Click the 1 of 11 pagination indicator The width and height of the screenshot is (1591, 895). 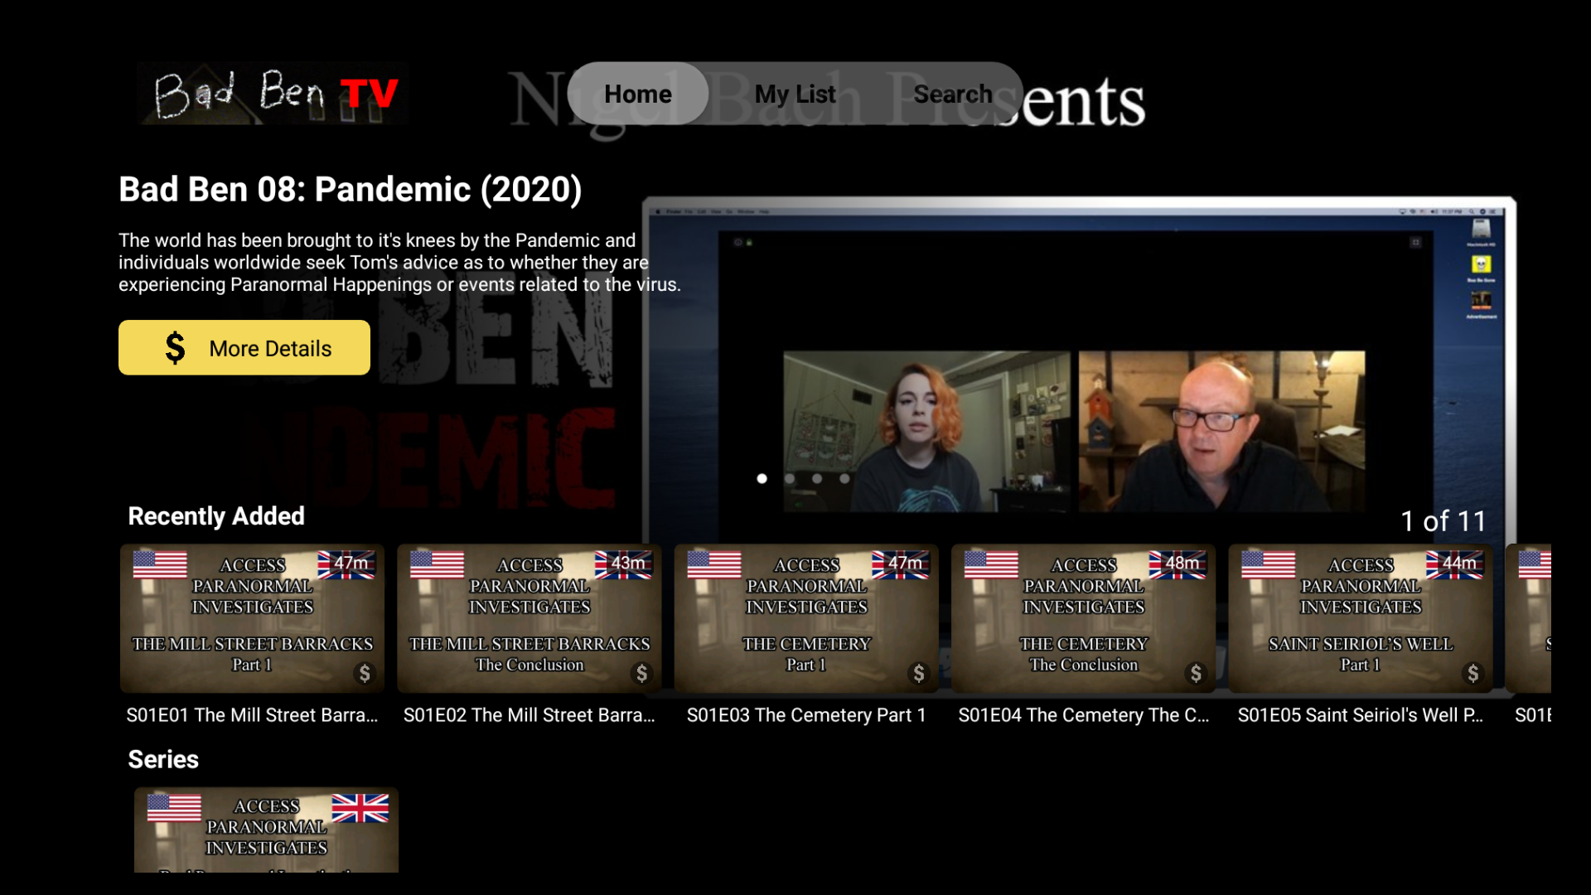click(1444, 521)
